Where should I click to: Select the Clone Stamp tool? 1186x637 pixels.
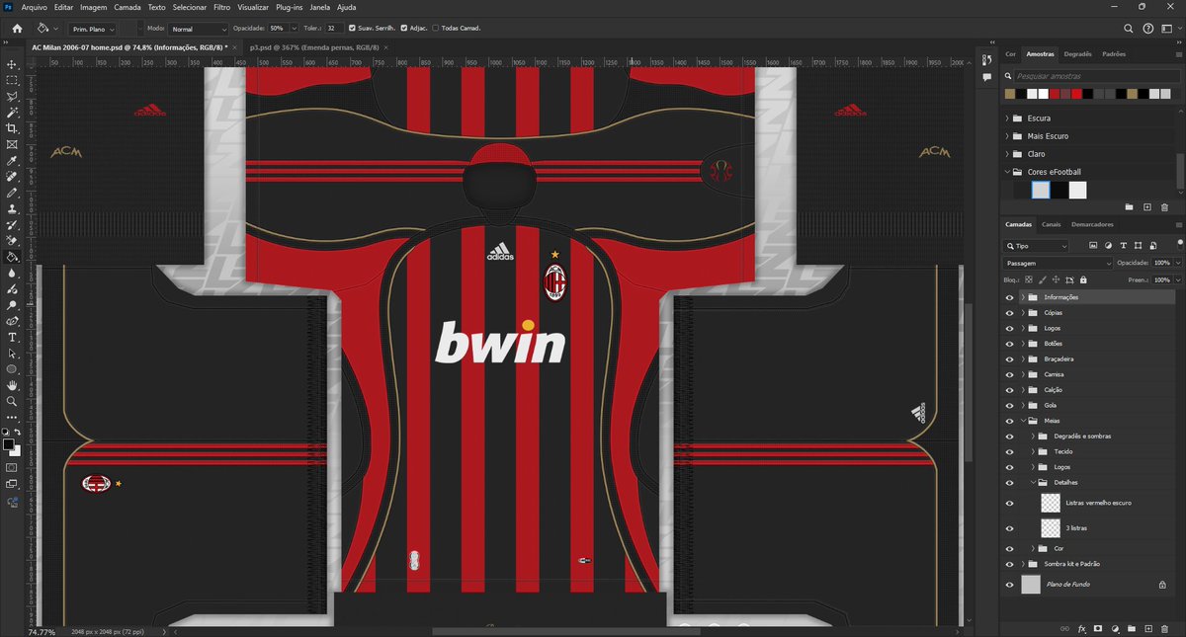click(x=12, y=208)
